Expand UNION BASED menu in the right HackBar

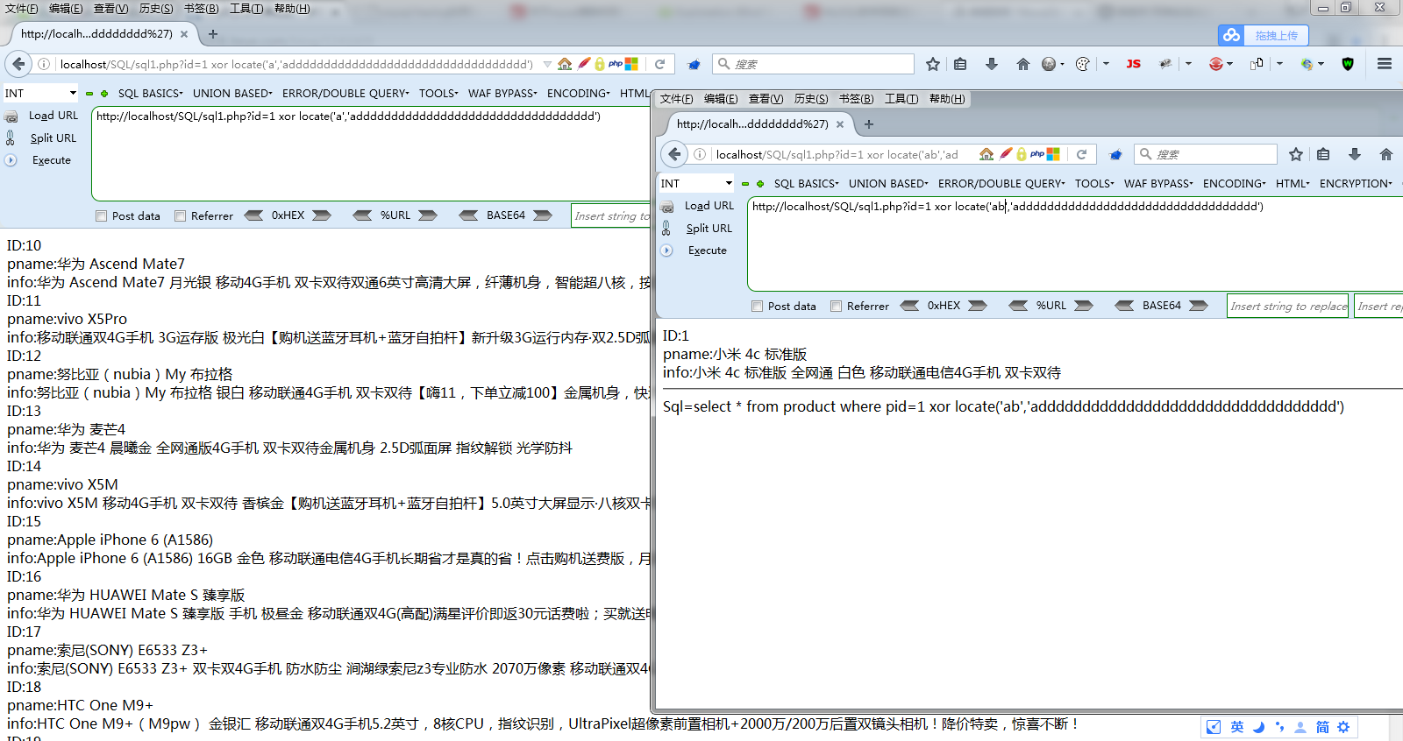[888, 183]
